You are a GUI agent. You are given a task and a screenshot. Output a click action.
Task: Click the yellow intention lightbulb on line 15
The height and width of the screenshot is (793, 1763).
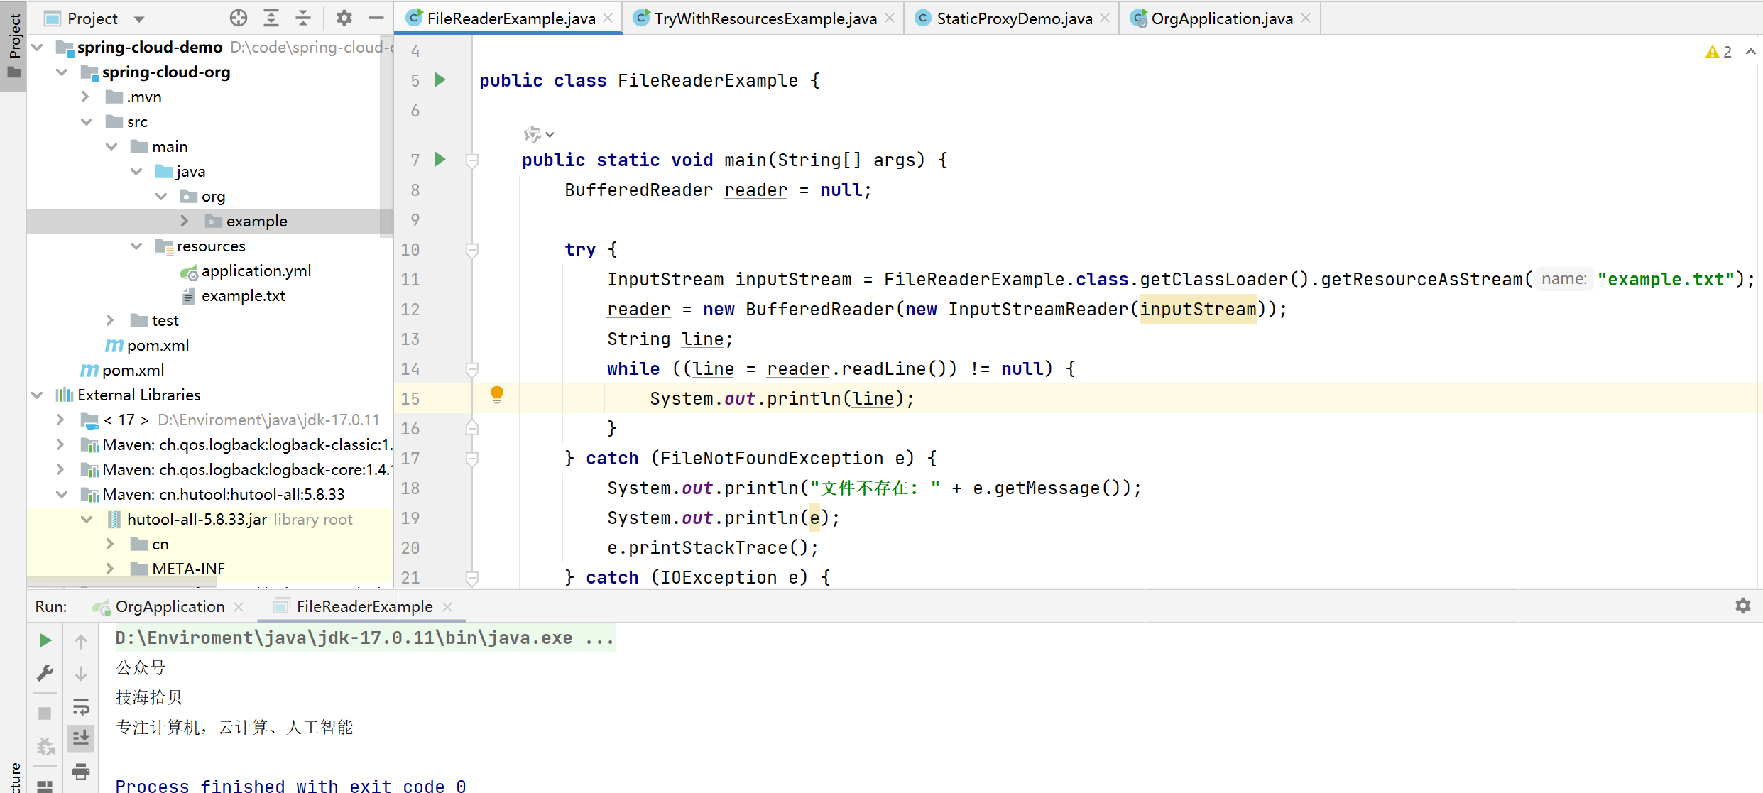pyautogui.click(x=497, y=395)
